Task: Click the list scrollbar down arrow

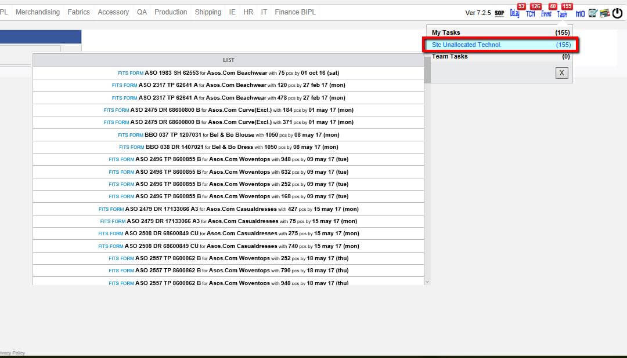Action: coord(427,282)
